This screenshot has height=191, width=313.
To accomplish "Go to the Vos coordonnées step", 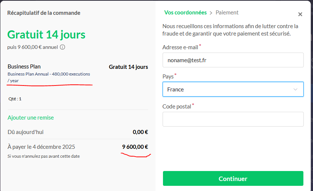I will (x=186, y=13).
